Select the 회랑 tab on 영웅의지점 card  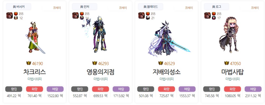click(x=101, y=89)
